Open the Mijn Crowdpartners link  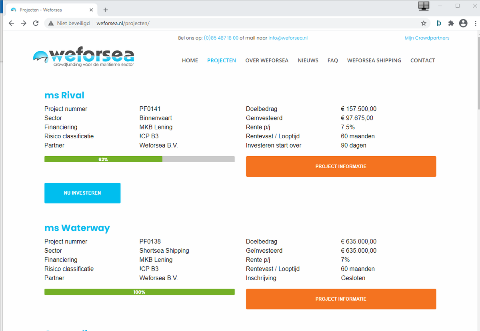tap(427, 38)
